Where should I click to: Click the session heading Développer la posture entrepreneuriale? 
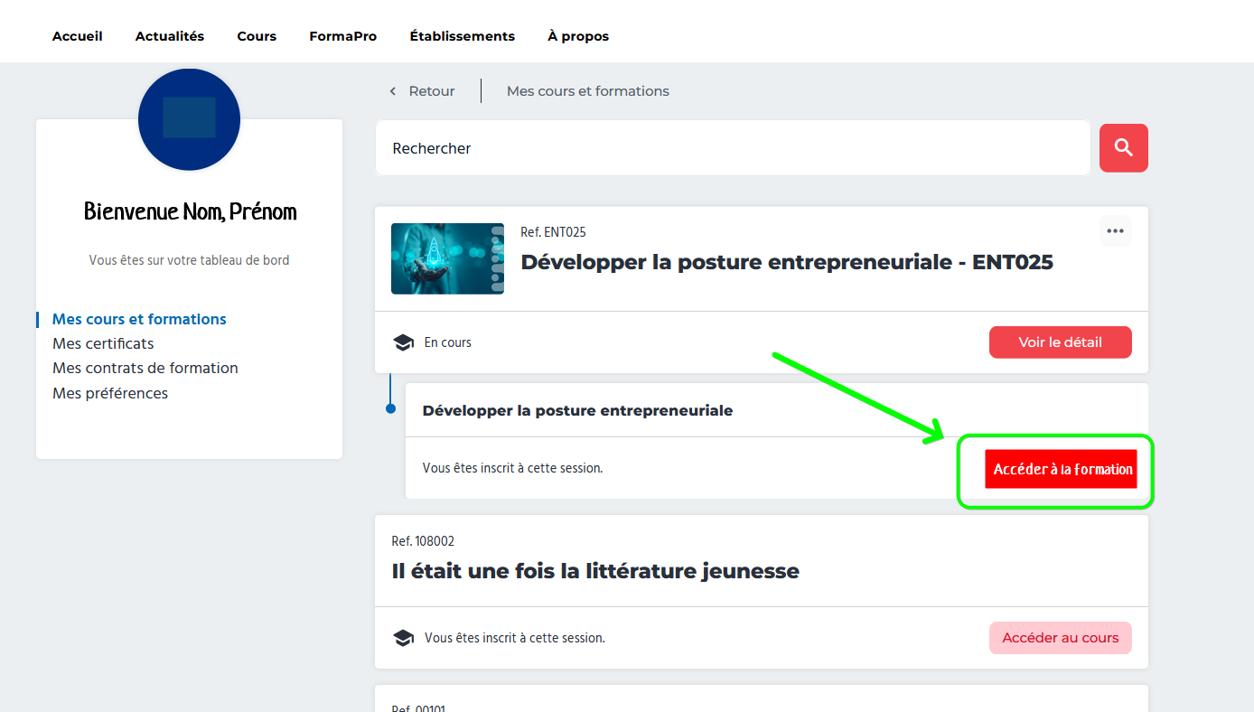coord(577,410)
